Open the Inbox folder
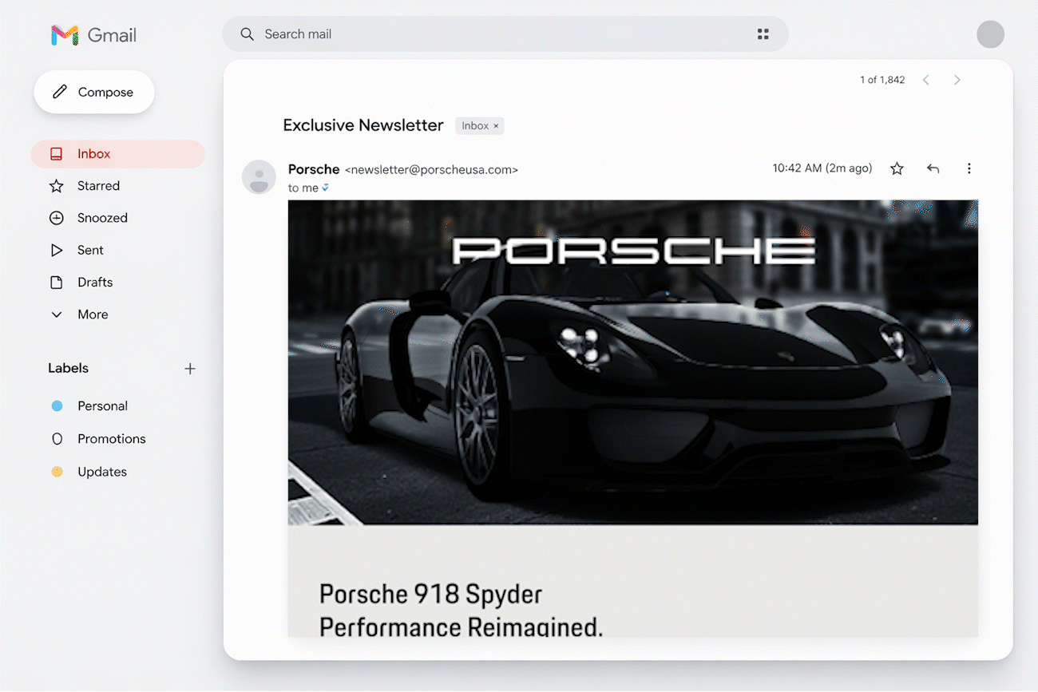Screen dimensions: 1038x692 coord(118,154)
